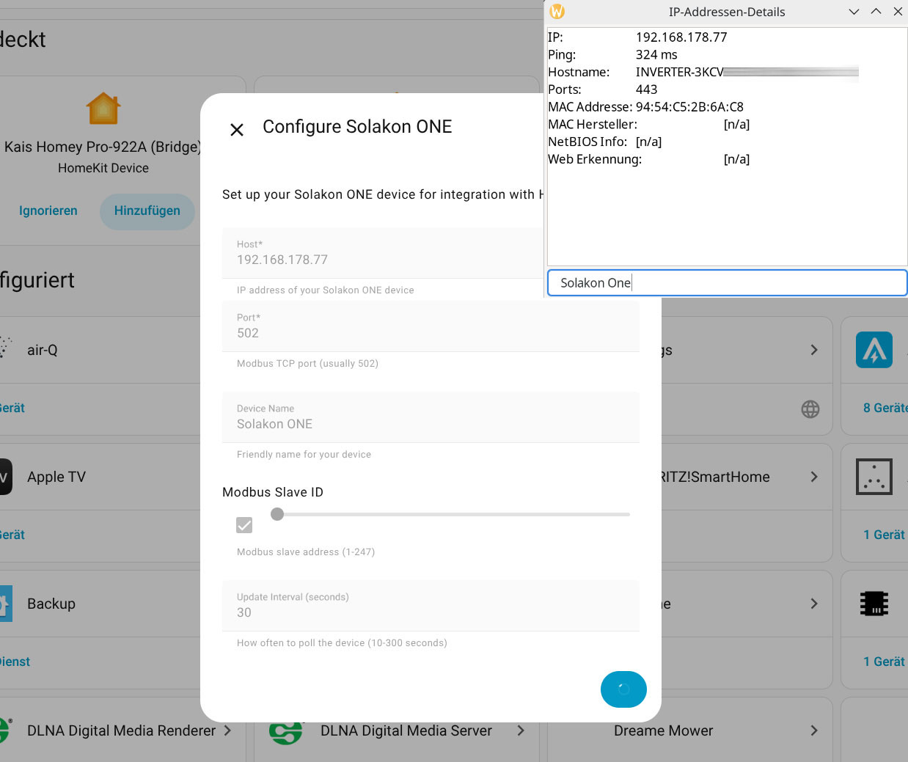The image size is (908, 762).
Task: Minimize the IP-Addressen-Details window
Action: click(x=854, y=12)
